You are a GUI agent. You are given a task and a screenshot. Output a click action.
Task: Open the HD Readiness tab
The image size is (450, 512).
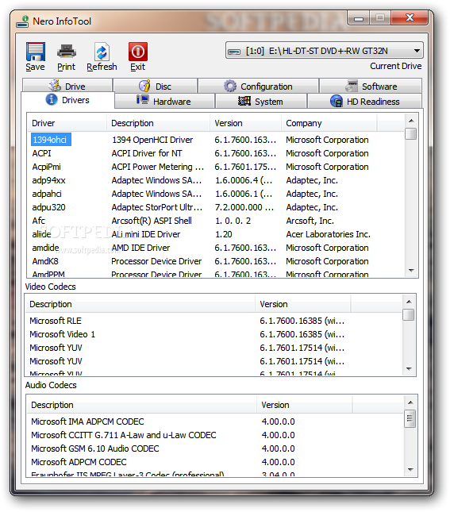(365, 101)
